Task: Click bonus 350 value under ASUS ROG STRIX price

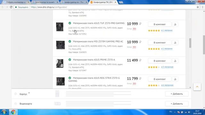Action: tap(134, 83)
